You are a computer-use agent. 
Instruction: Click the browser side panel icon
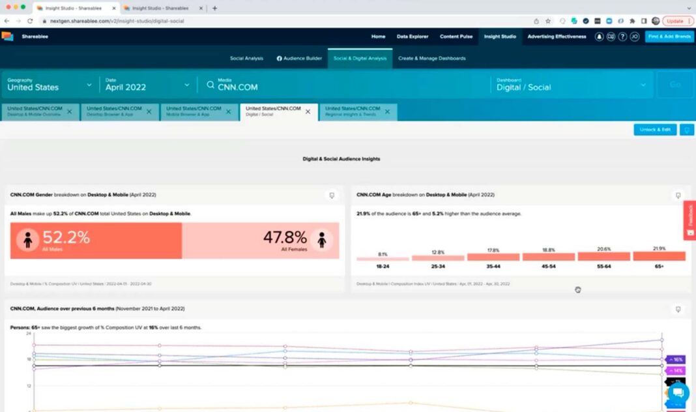[x=644, y=21]
